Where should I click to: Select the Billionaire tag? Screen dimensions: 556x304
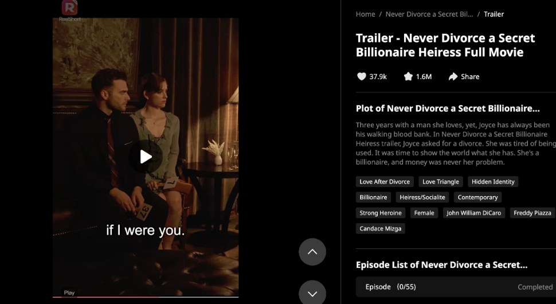tap(373, 197)
